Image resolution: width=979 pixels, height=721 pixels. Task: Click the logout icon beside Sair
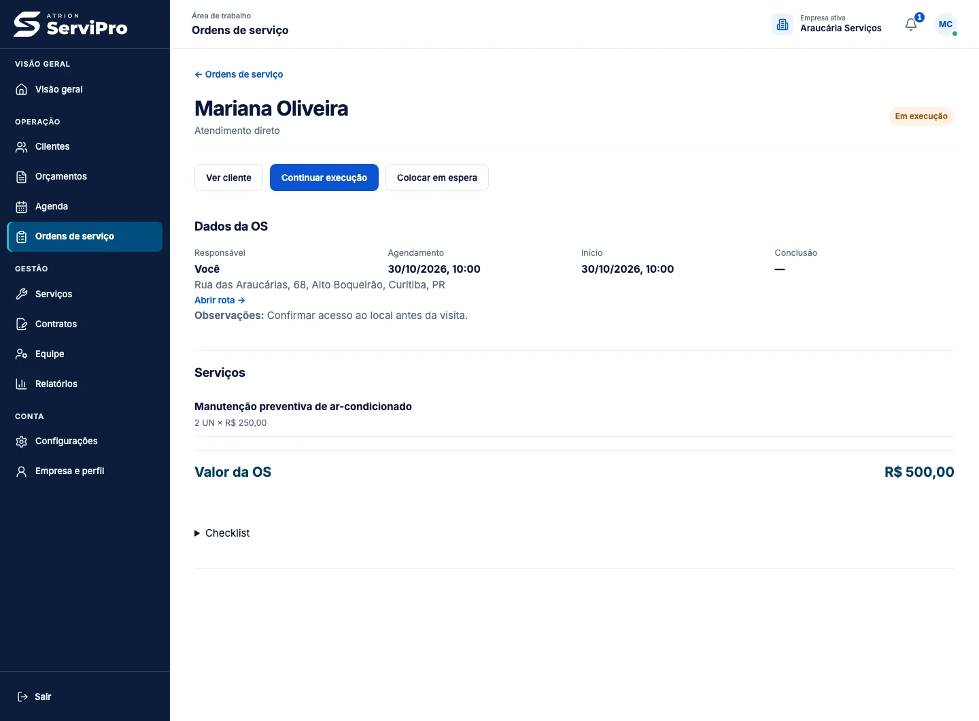click(x=22, y=697)
